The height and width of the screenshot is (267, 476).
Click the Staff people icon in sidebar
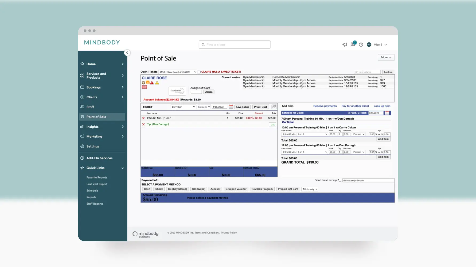[x=82, y=107]
